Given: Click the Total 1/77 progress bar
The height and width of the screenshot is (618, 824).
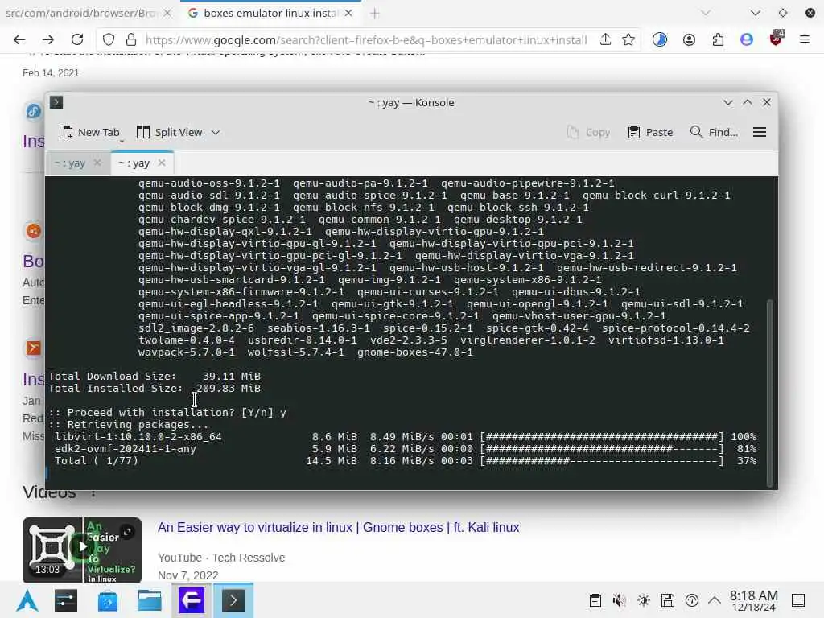Looking at the screenshot, I should [x=602, y=461].
